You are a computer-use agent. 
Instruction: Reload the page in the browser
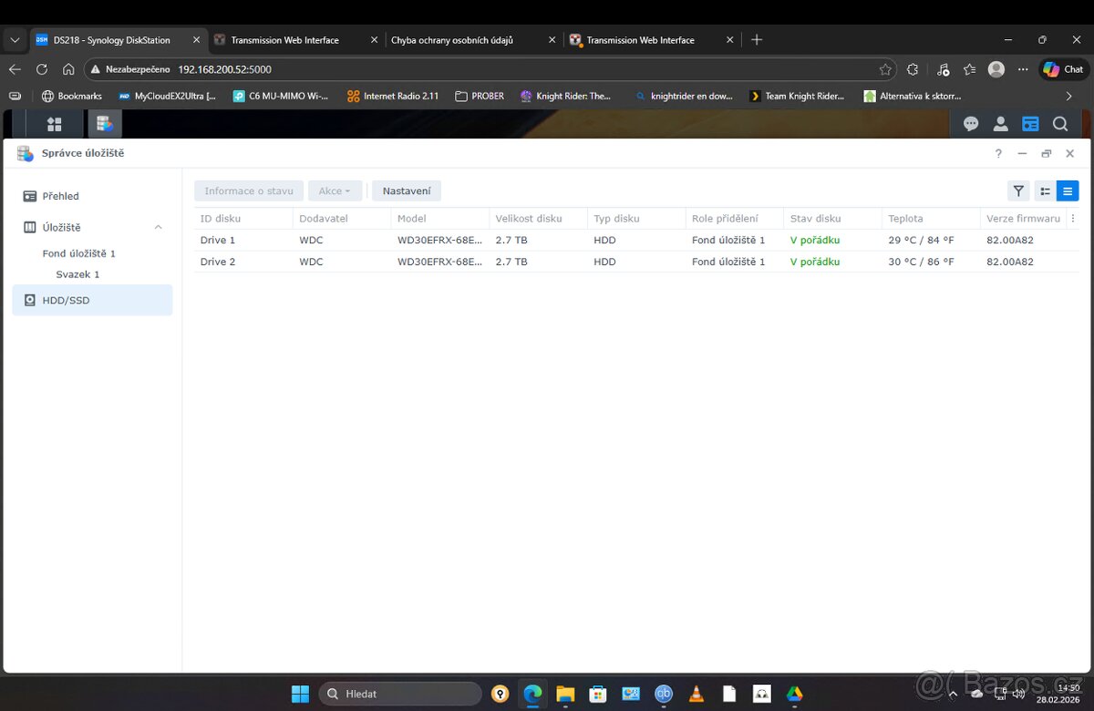click(41, 69)
